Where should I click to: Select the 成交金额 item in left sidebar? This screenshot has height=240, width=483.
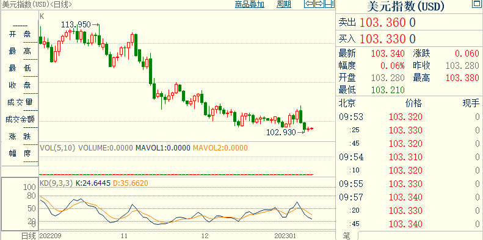click(x=20, y=119)
